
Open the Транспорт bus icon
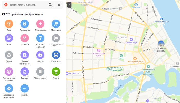click(x=56, y=55)
